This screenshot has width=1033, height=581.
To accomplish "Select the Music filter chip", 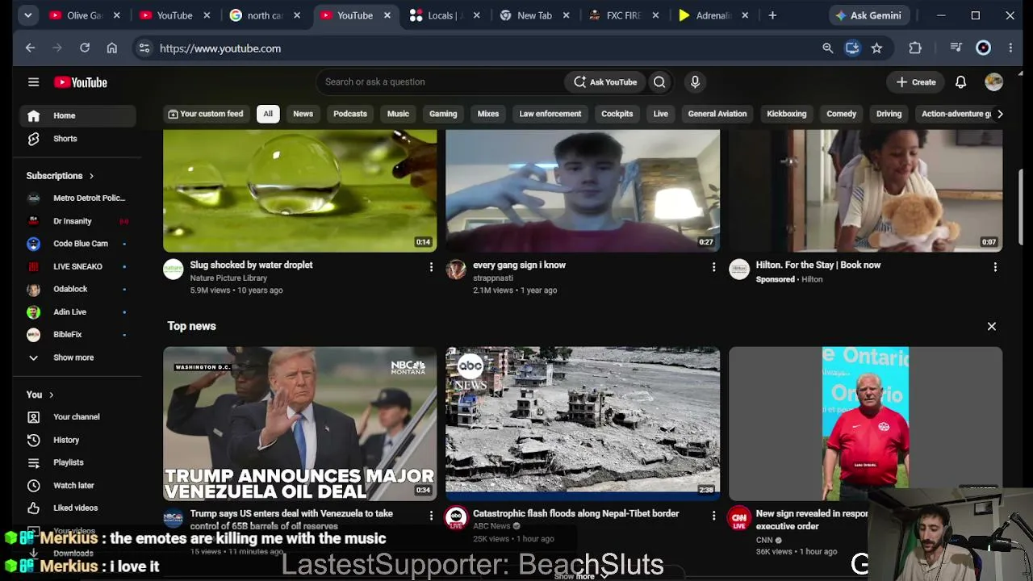I will (398, 114).
